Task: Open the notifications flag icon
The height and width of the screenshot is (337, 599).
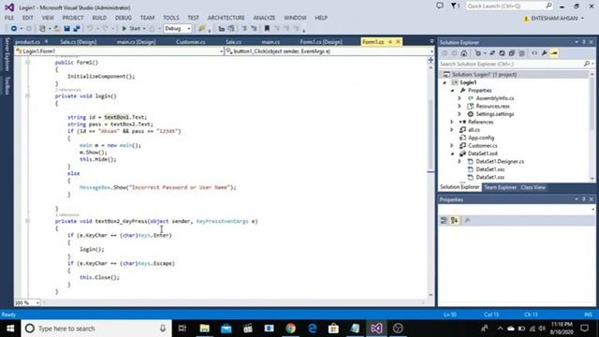Action: (454, 6)
